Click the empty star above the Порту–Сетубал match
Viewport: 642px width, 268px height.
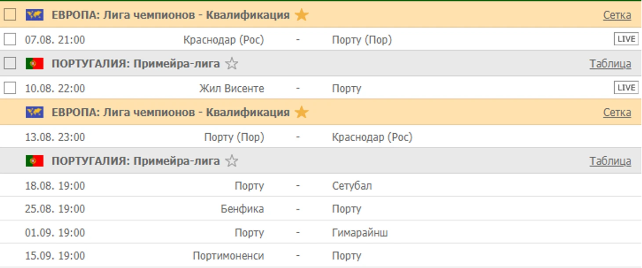pyautogui.click(x=231, y=161)
